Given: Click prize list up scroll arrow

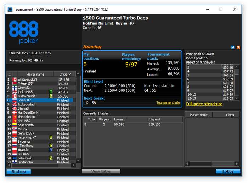Looking at the screenshot, I should coord(237,67).
